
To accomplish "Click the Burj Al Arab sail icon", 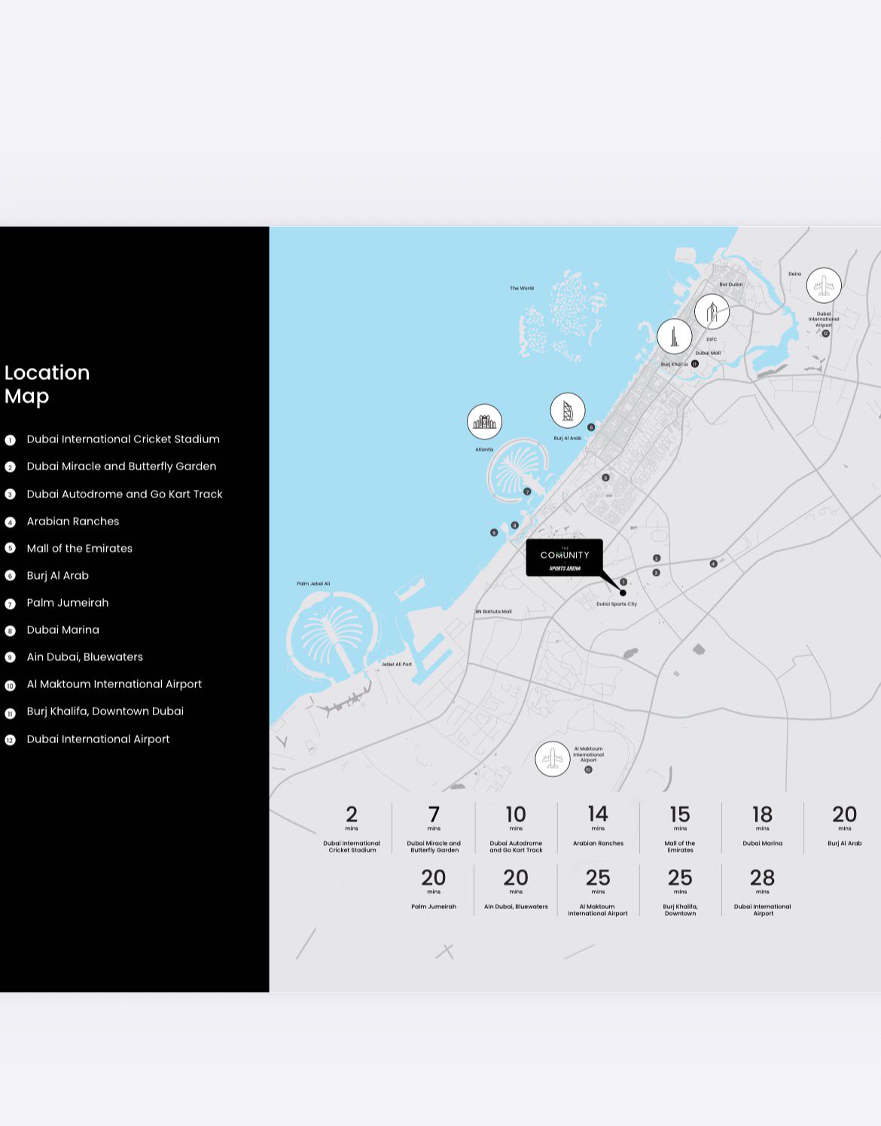I will (568, 411).
